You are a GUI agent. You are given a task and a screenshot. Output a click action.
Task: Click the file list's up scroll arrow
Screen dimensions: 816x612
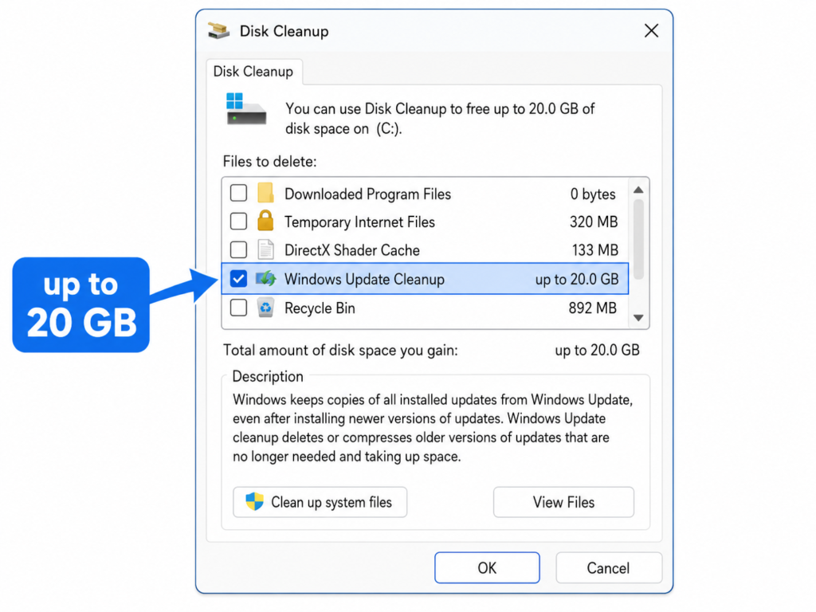point(638,190)
